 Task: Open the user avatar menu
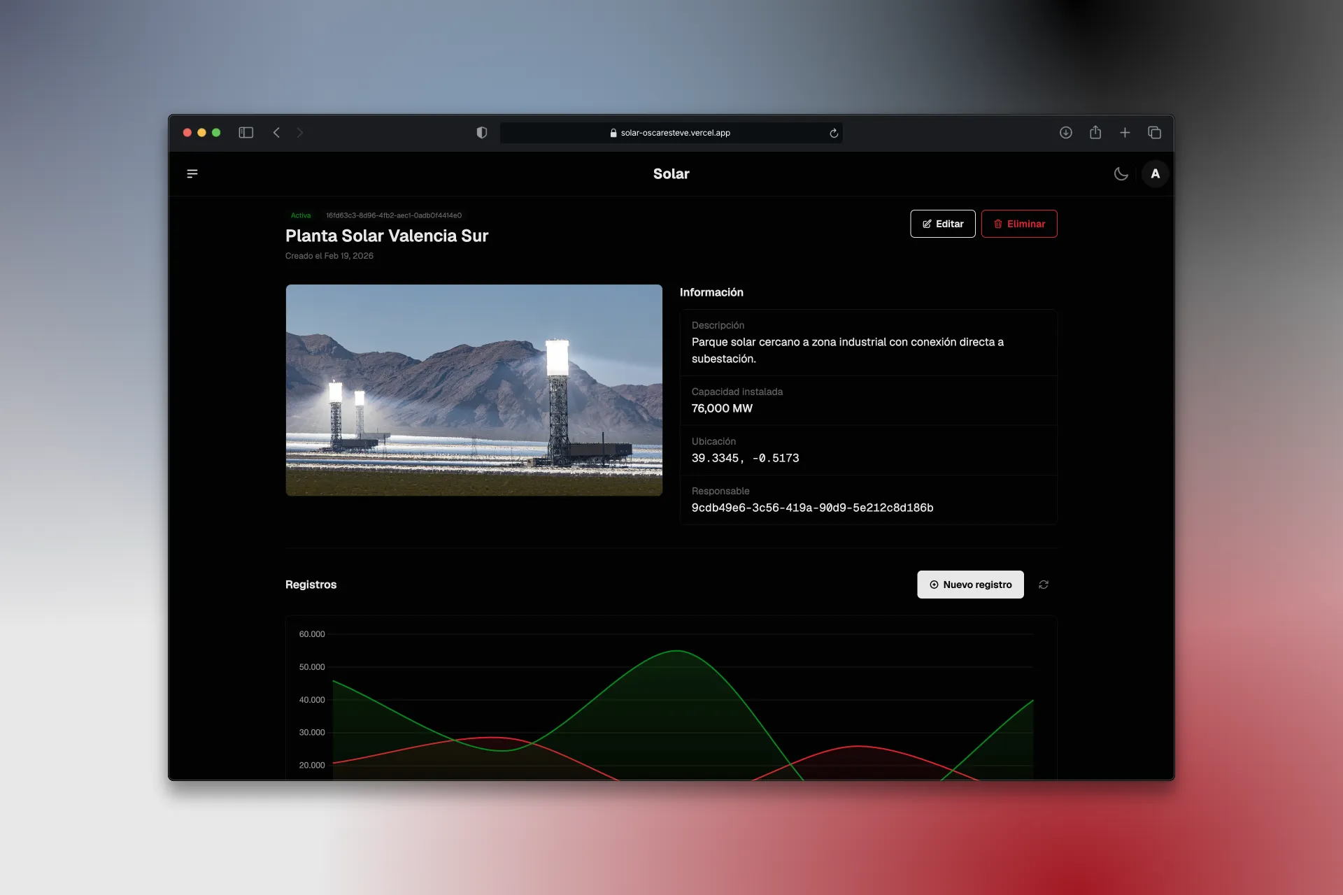pos(1155,174)
